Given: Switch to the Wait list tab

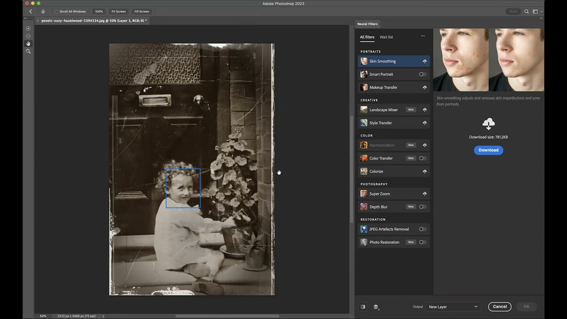Looking at the screenshot, I should click(386, 37).
